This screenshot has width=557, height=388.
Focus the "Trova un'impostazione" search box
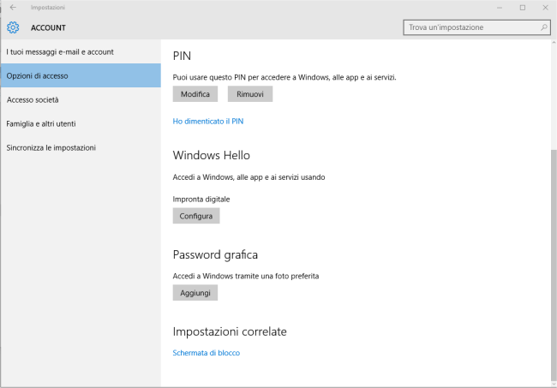click(476, 27)
